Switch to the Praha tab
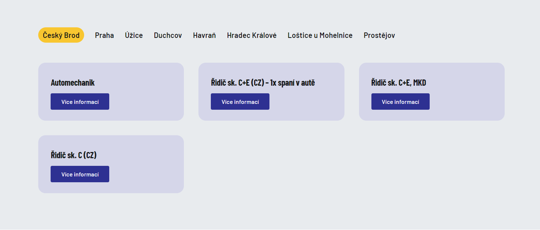 coord(105,35)
